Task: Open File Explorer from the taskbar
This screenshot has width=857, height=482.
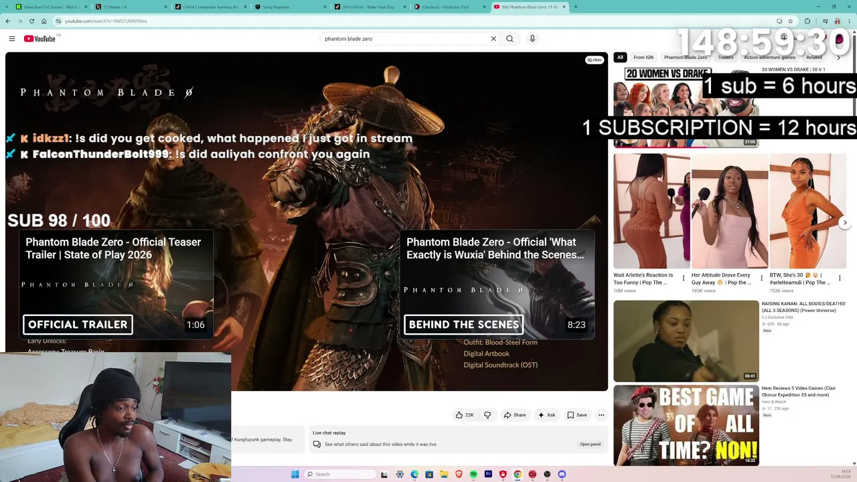Action: point(444,474)
